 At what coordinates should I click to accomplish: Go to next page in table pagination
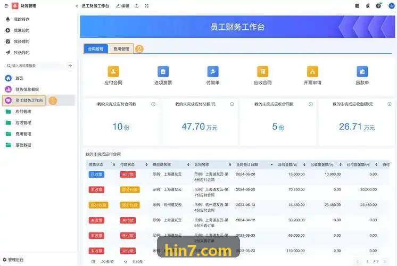(x=385, y=262)
